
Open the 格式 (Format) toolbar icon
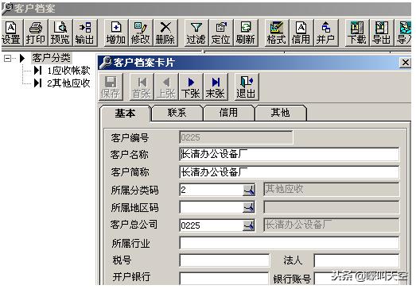(x=277, y=33)
